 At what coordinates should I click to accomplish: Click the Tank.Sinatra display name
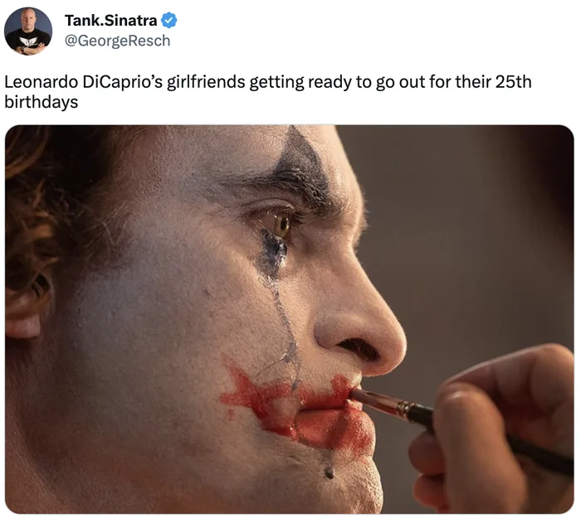(110, 20)
